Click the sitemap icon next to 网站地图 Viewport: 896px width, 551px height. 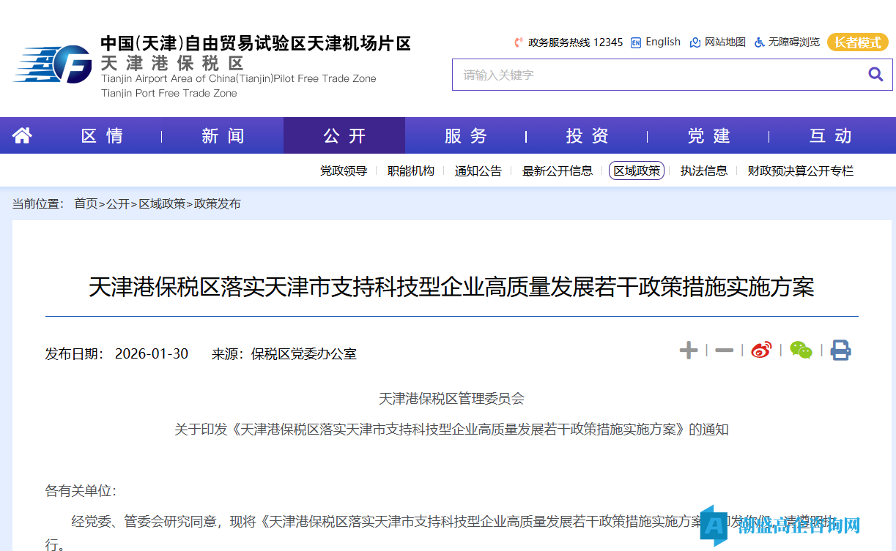pyautogui.click(x=694, y=42)
